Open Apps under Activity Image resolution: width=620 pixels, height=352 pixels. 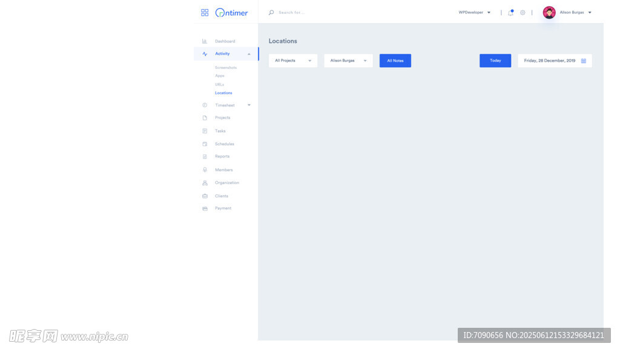[219, 76]
